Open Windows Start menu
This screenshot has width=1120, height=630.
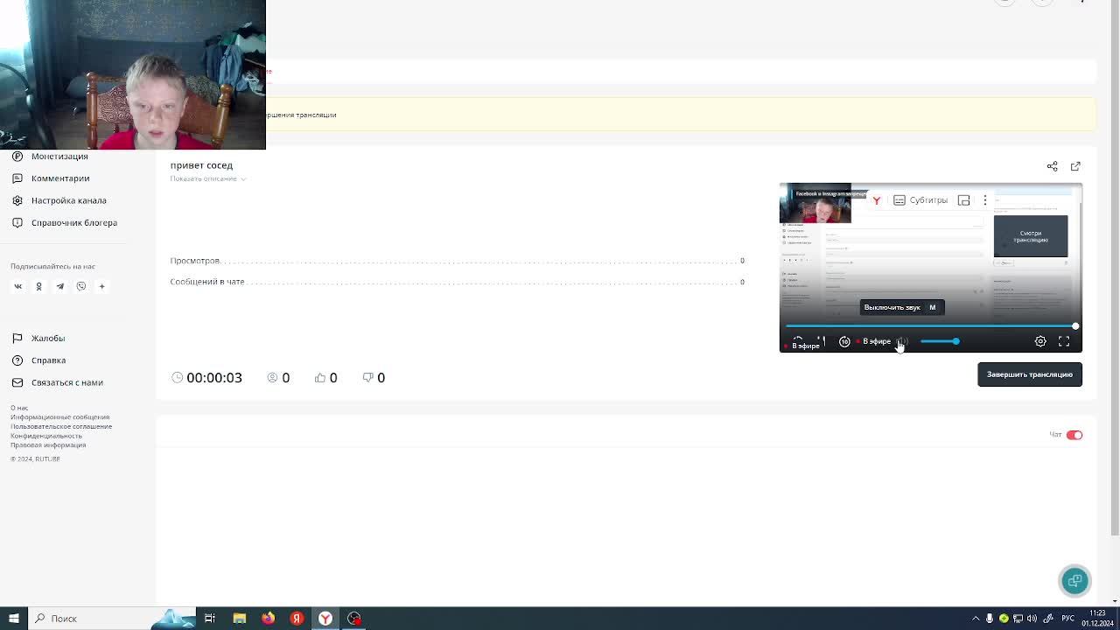pyautogui.click(x=14, y=618)
